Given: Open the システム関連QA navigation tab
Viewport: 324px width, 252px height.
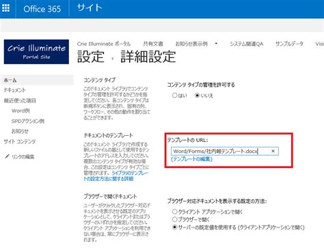Looking at the screenshot, I should (246, 44).
